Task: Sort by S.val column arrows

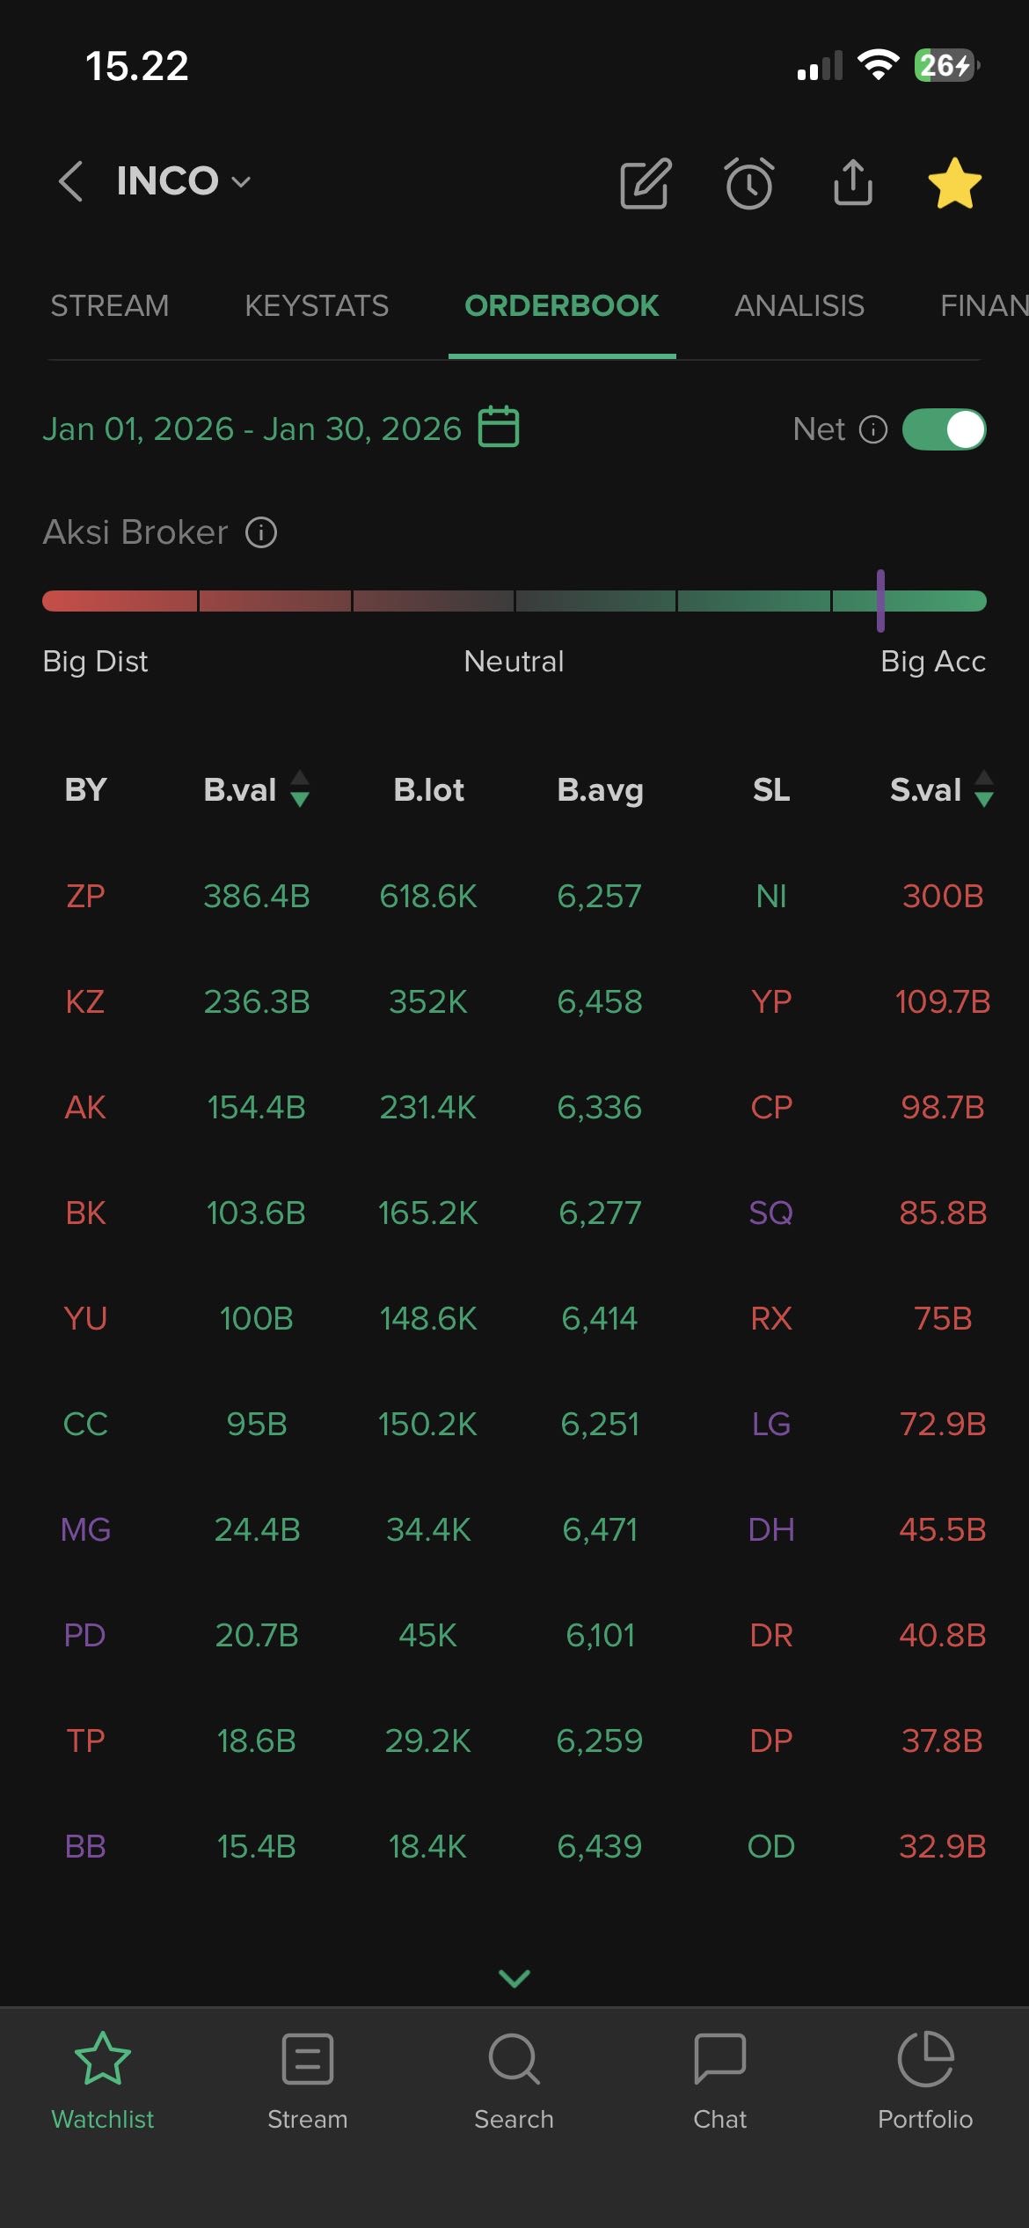Action: (x=984, y=788)
